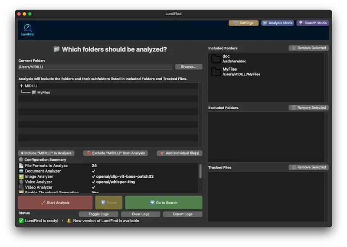Image resolution: width=347 pixels, height=247 pixels.
Task: Click openai/whisper-tiny model text
Action: 115,182
